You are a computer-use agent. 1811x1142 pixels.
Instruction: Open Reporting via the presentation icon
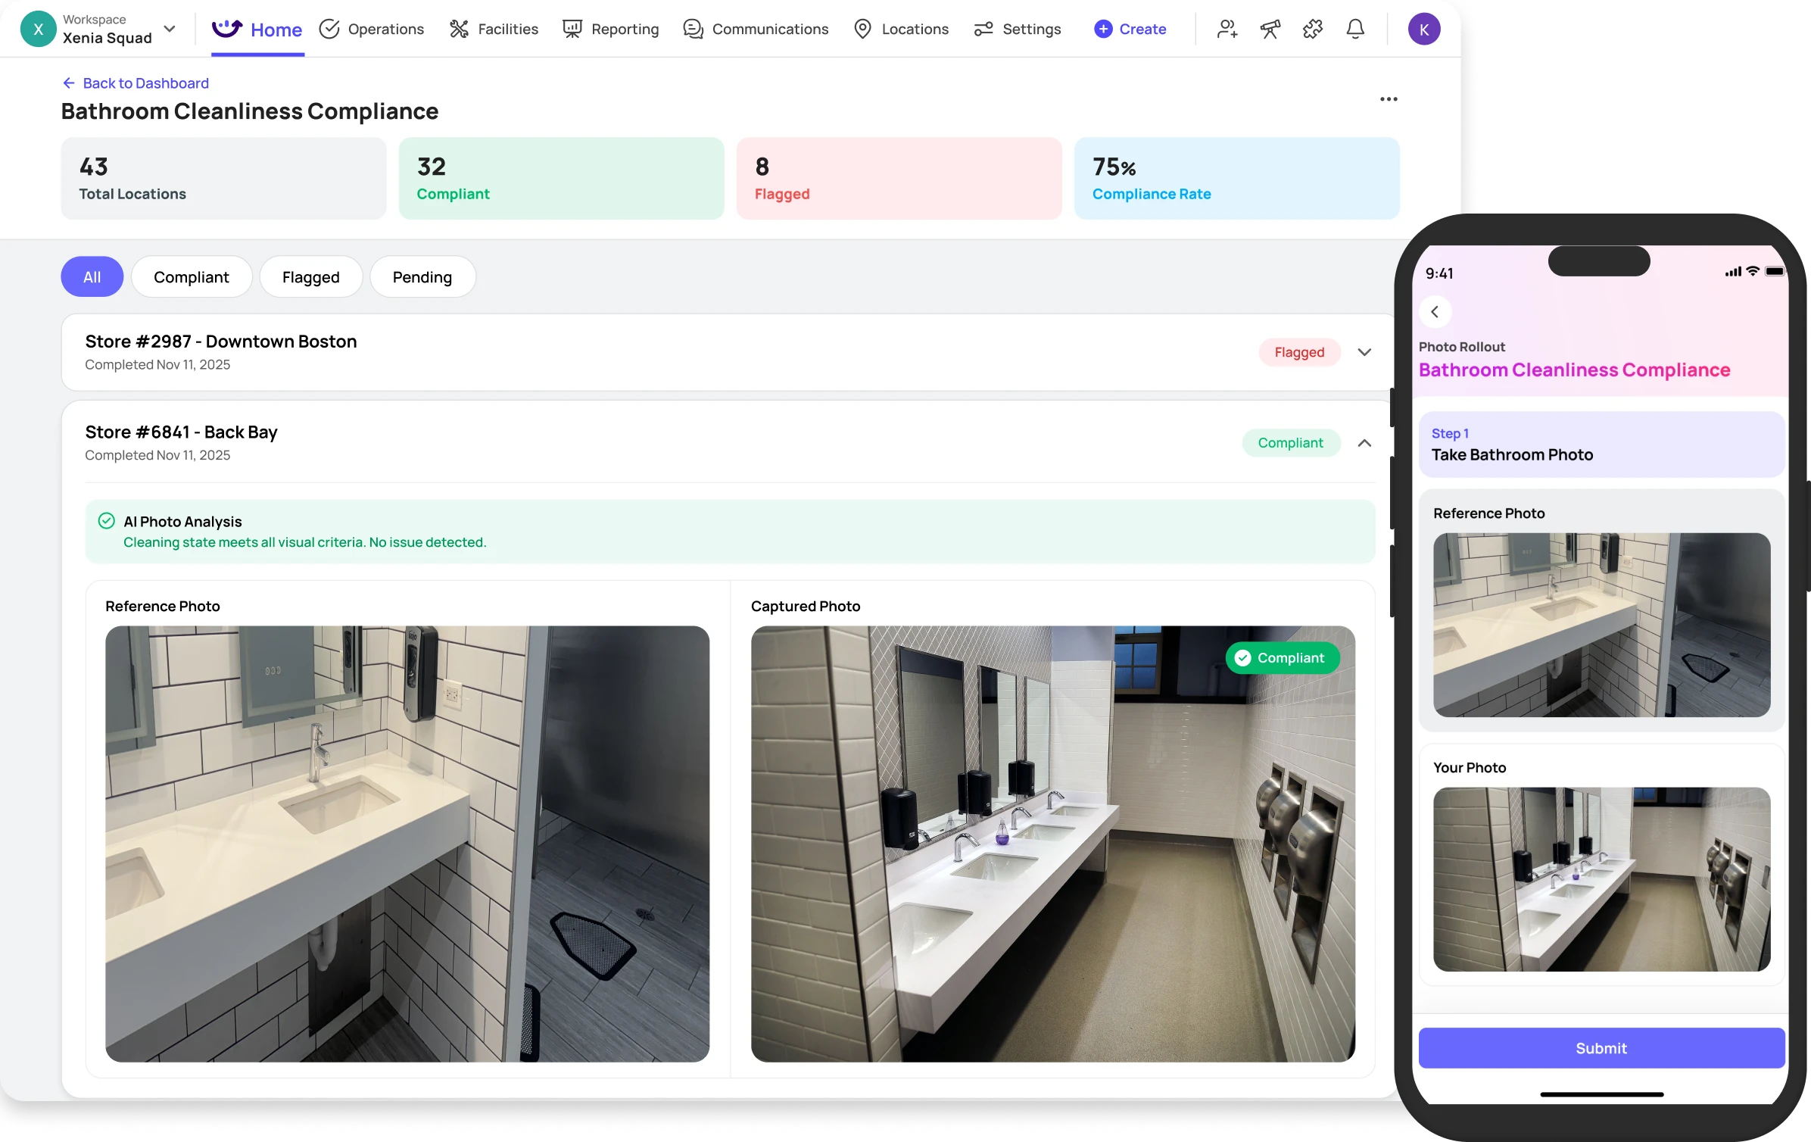[572, 29]
